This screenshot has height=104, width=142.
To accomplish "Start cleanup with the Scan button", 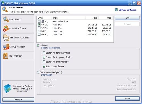I will tap(128, 99).
